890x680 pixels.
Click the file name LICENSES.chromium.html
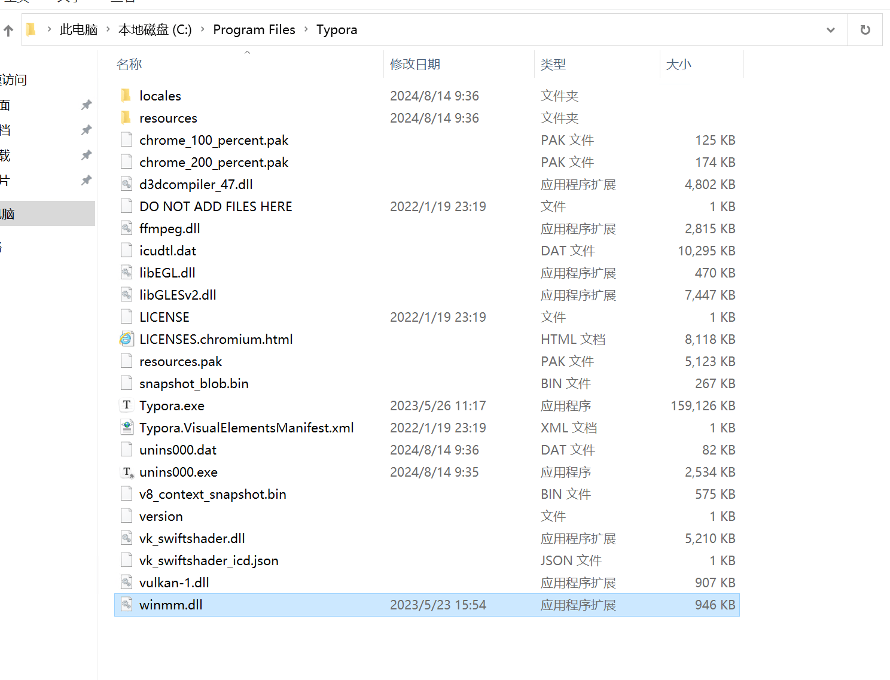[216, 339]
